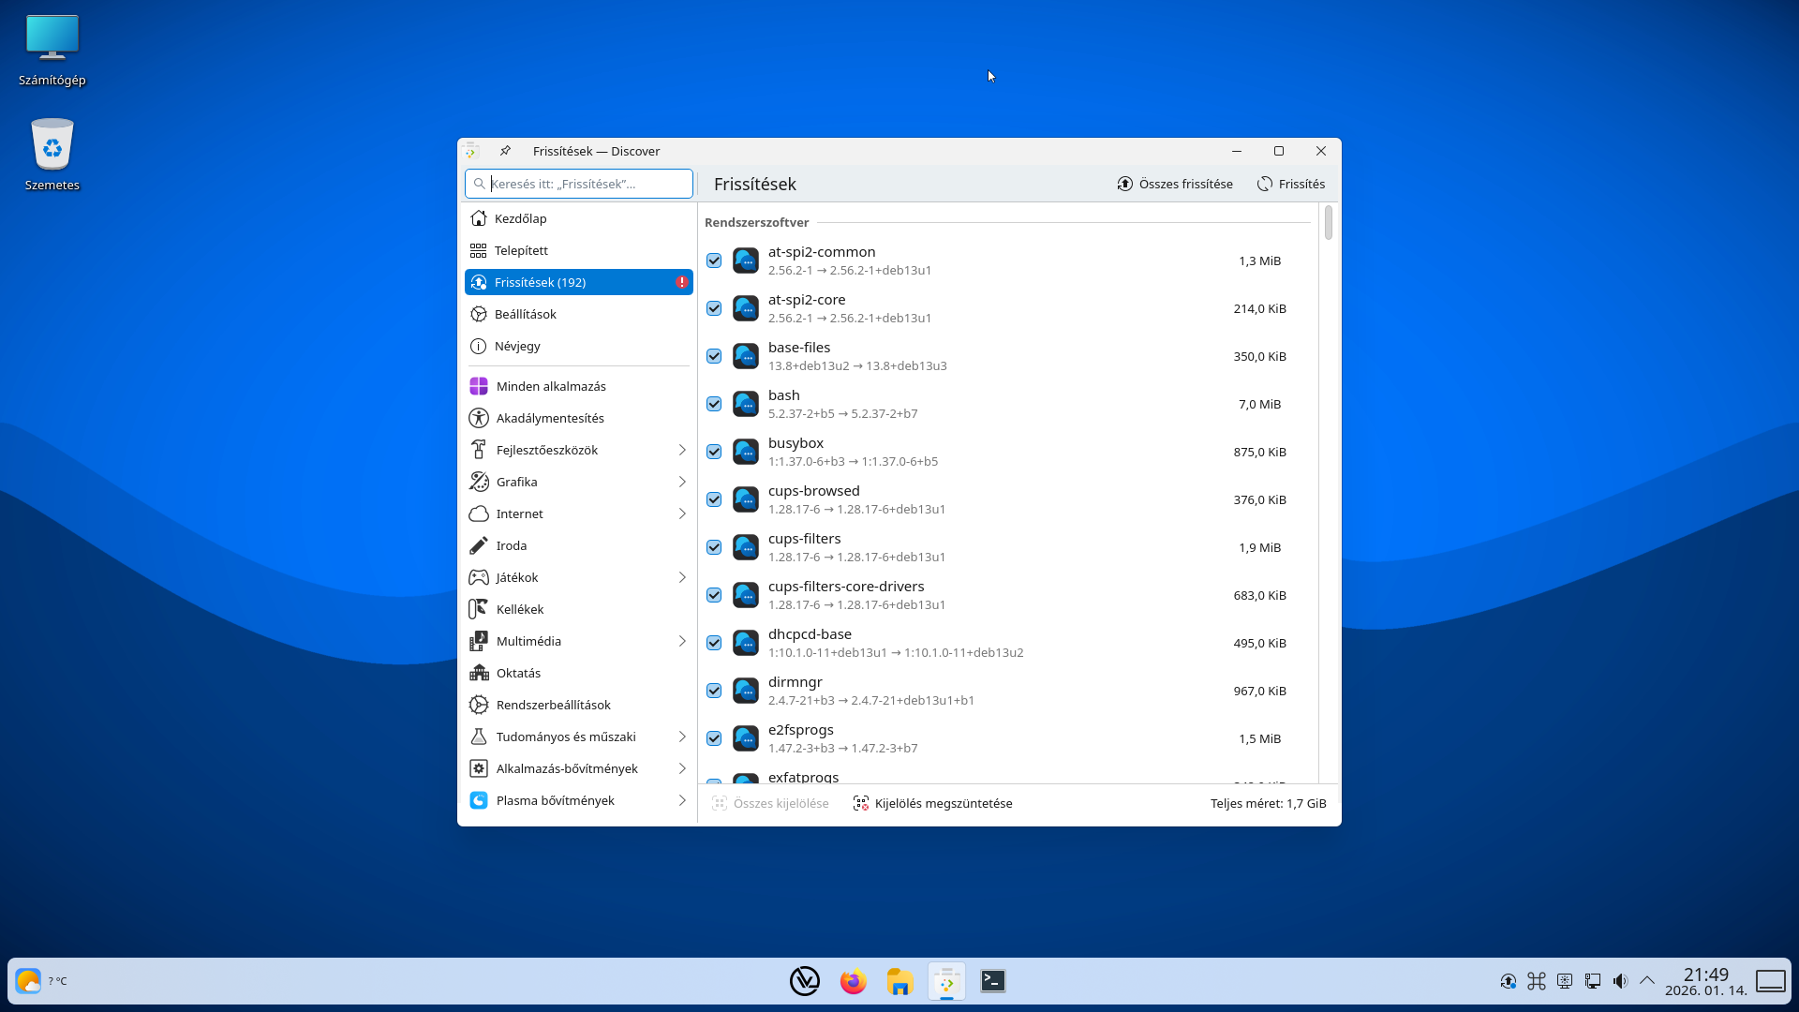The width and height of the screenshot is (1799, 1012).
Task: Uncheck the busybox update checkbox
Action: point(714,452)
